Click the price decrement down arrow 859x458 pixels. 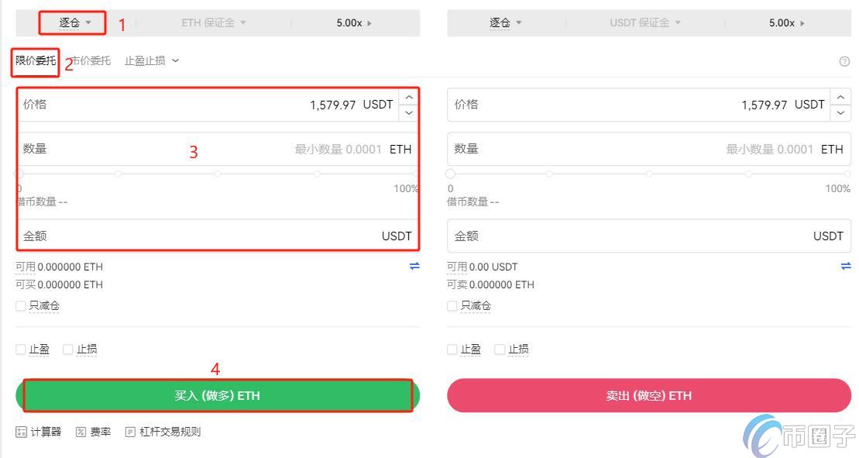[x=408, y=112]
